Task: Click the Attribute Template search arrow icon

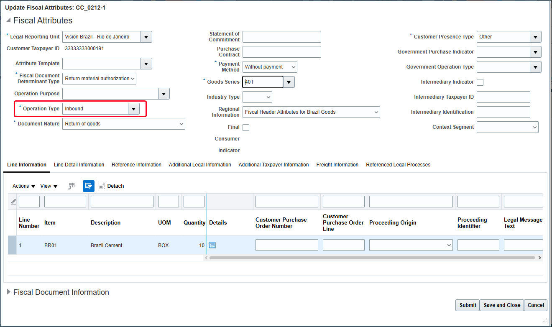Action: tap(146, 64)
